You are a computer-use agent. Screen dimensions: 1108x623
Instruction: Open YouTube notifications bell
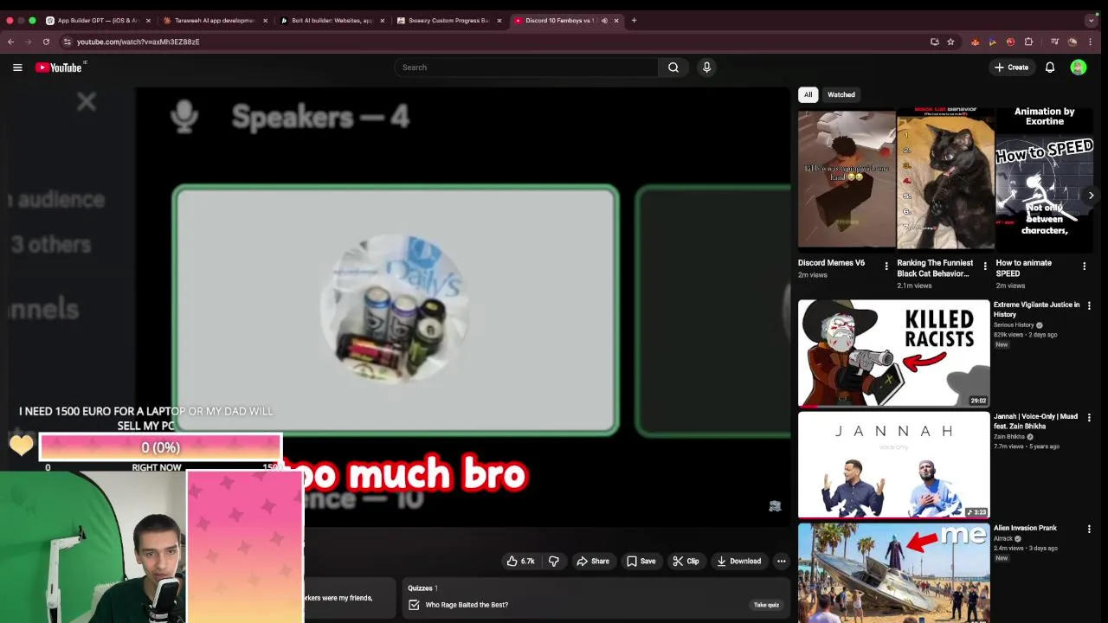point(1050,67)
